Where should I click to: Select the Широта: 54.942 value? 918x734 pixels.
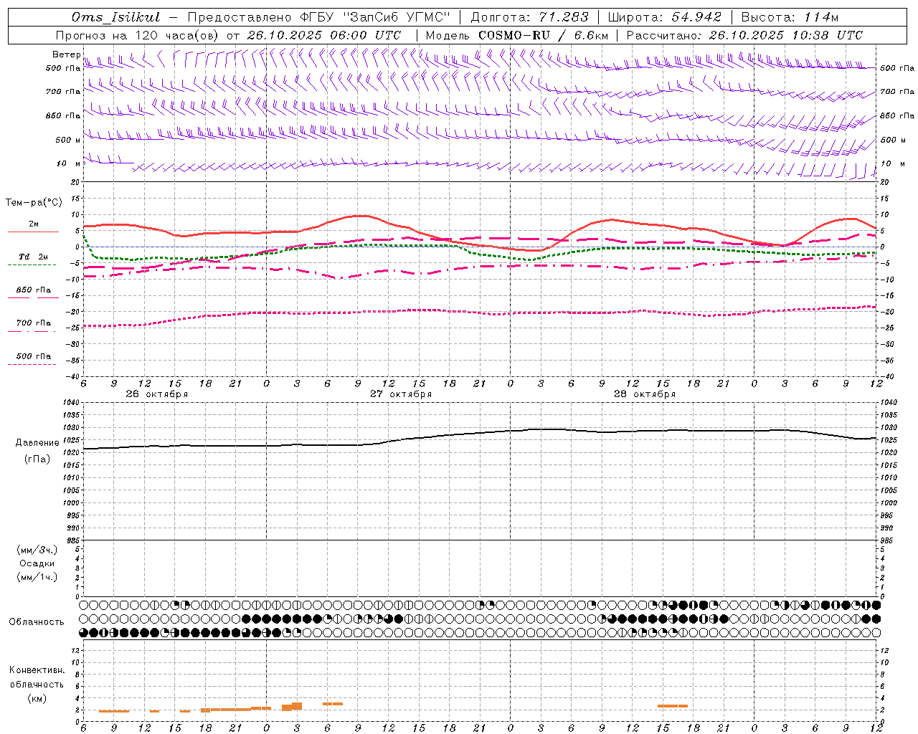pos(664,17)
